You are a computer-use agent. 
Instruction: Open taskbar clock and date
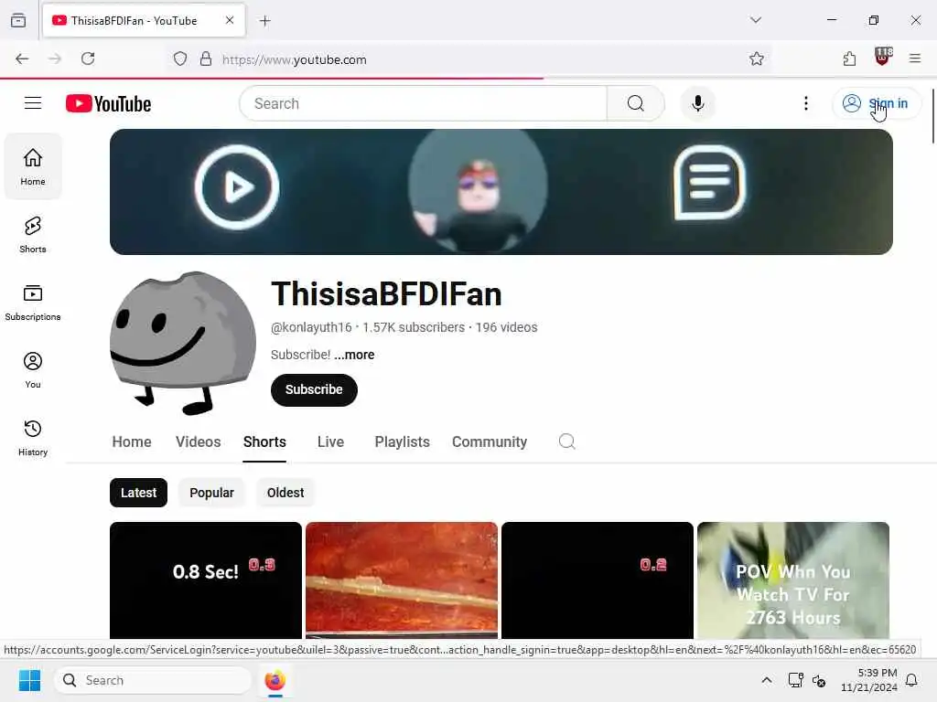[x=869, y=680]
